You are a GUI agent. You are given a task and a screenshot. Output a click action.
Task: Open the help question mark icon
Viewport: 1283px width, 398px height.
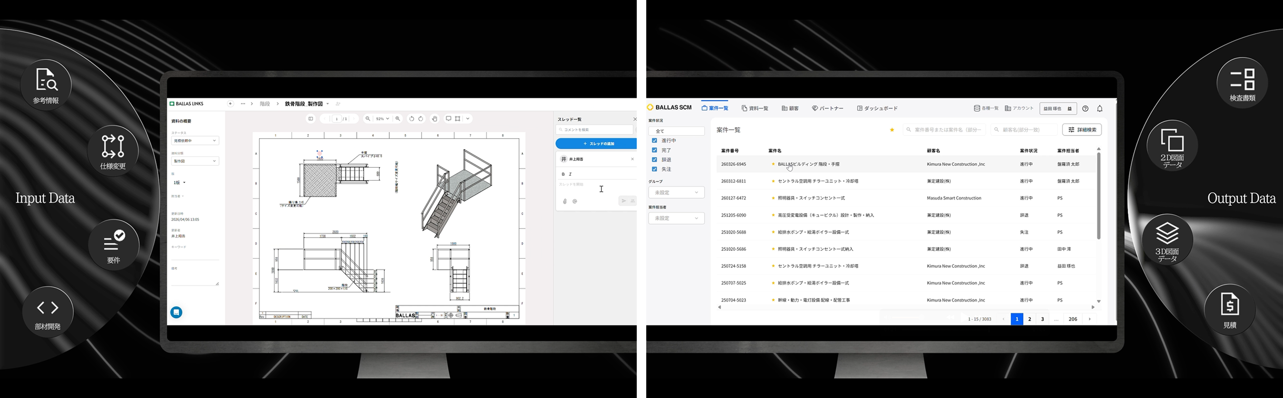point(1085,108)
